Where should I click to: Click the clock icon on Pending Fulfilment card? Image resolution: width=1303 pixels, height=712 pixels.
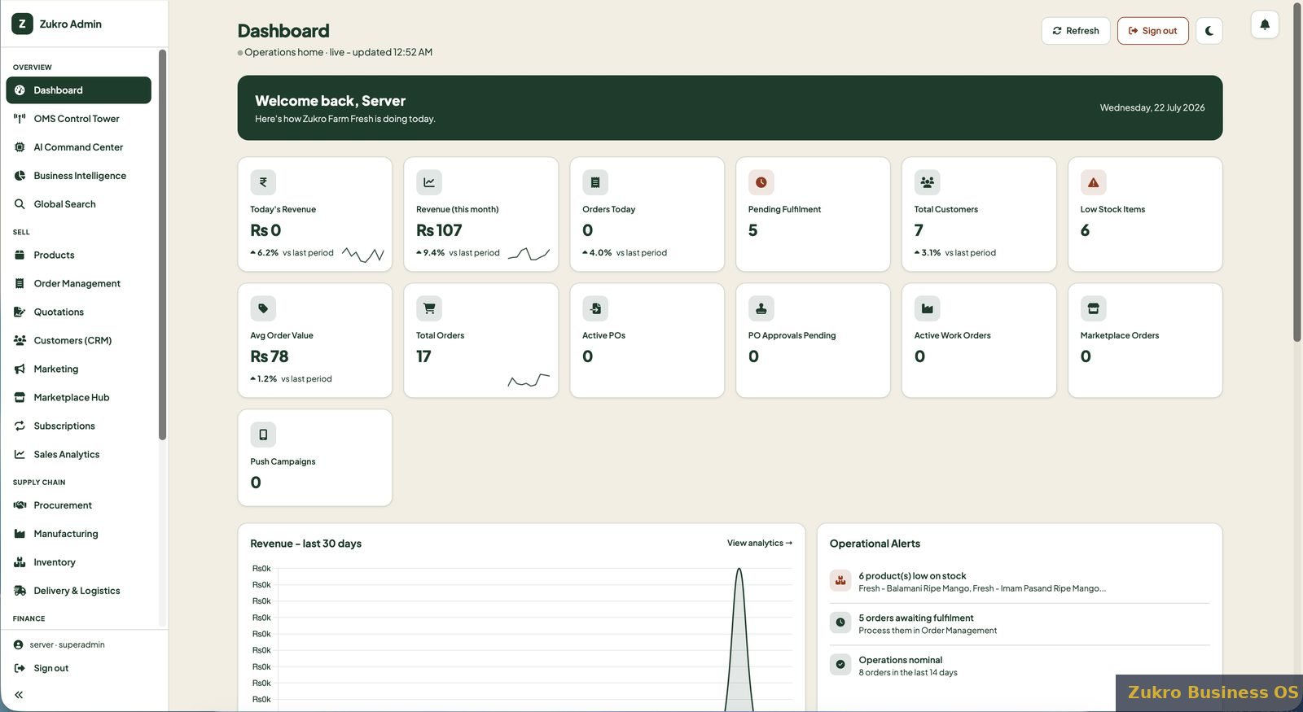click(x=761, y=182)
